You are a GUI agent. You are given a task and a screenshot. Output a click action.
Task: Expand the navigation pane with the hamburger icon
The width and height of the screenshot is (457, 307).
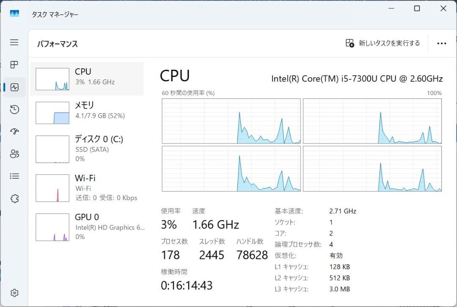(x=14, y=42)
